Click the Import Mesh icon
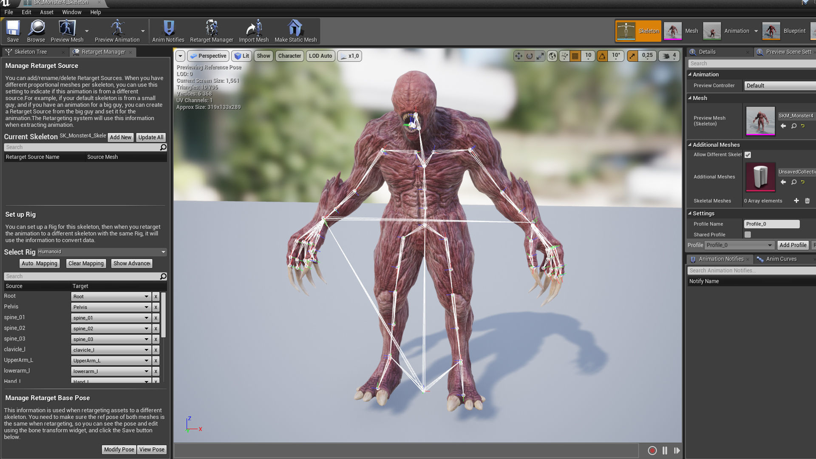Screen dimensions: 816x459 click(x=254, y=31)
